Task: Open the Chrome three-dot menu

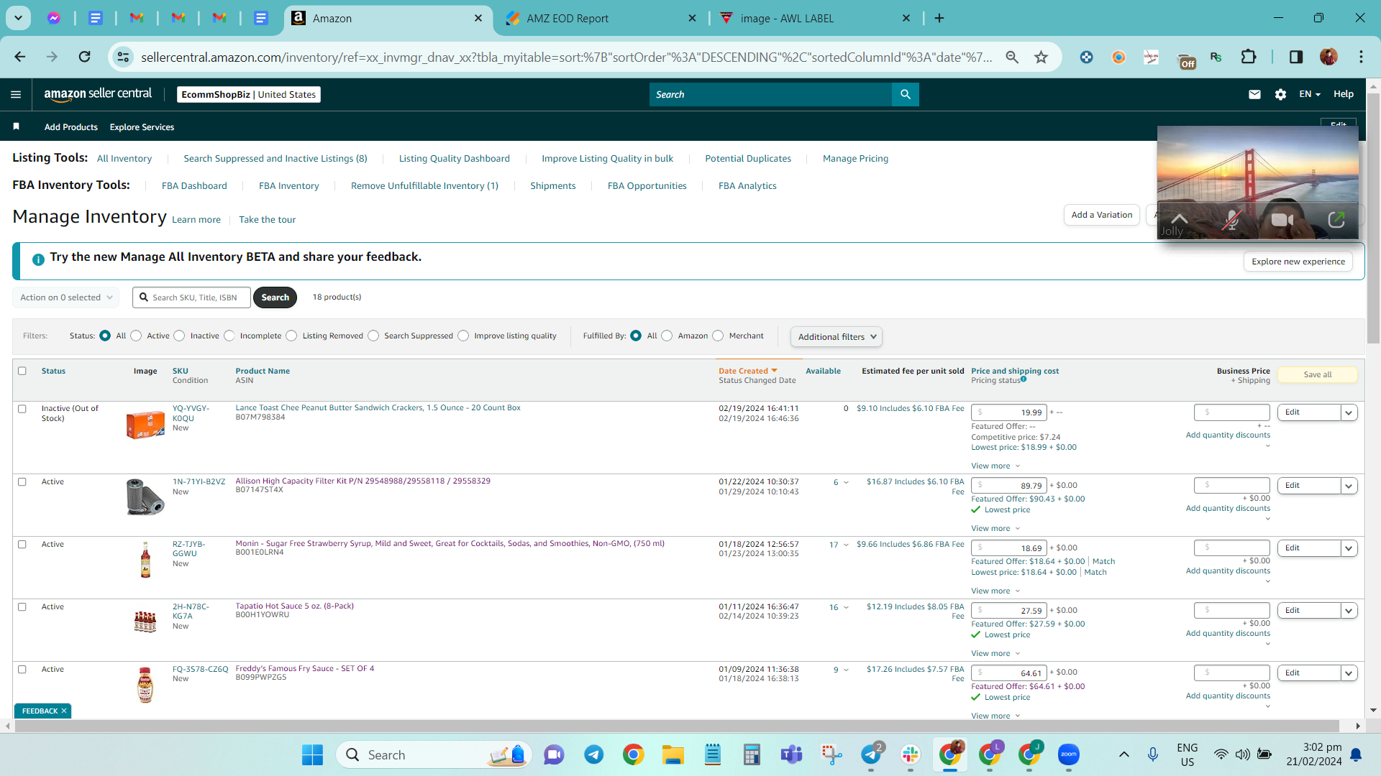Action: pos(1361,57)
